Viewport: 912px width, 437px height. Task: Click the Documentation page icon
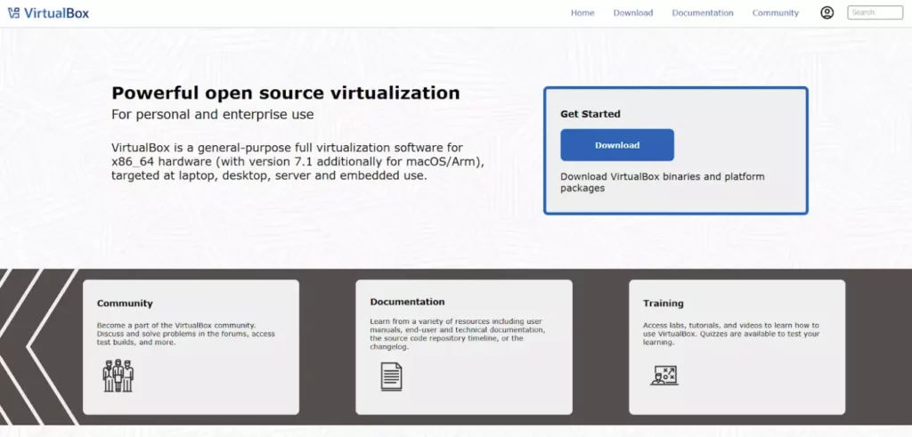click(392, 376)
